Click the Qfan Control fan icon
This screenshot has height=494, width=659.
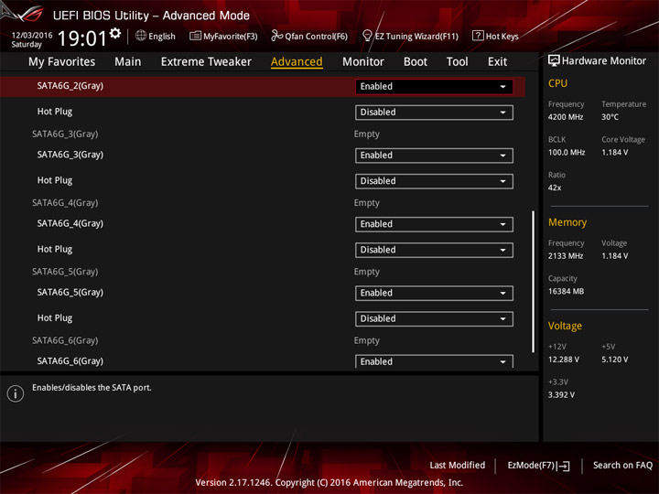(276, 36)
